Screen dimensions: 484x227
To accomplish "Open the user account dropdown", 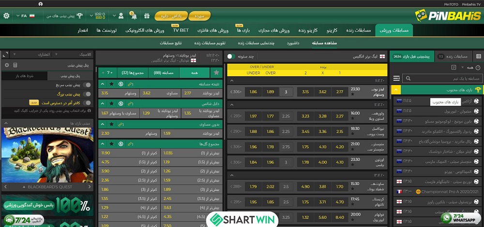I will (x=118, y=16).
